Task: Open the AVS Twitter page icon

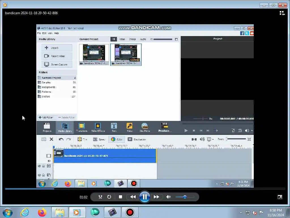Action: coord(247,33)
